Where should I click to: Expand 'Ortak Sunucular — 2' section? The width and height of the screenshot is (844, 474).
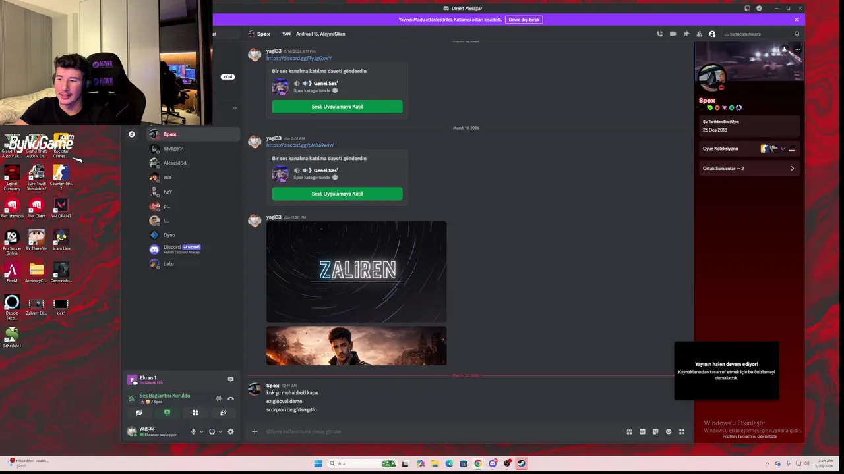pyautogui.click(x=748, y=169)
